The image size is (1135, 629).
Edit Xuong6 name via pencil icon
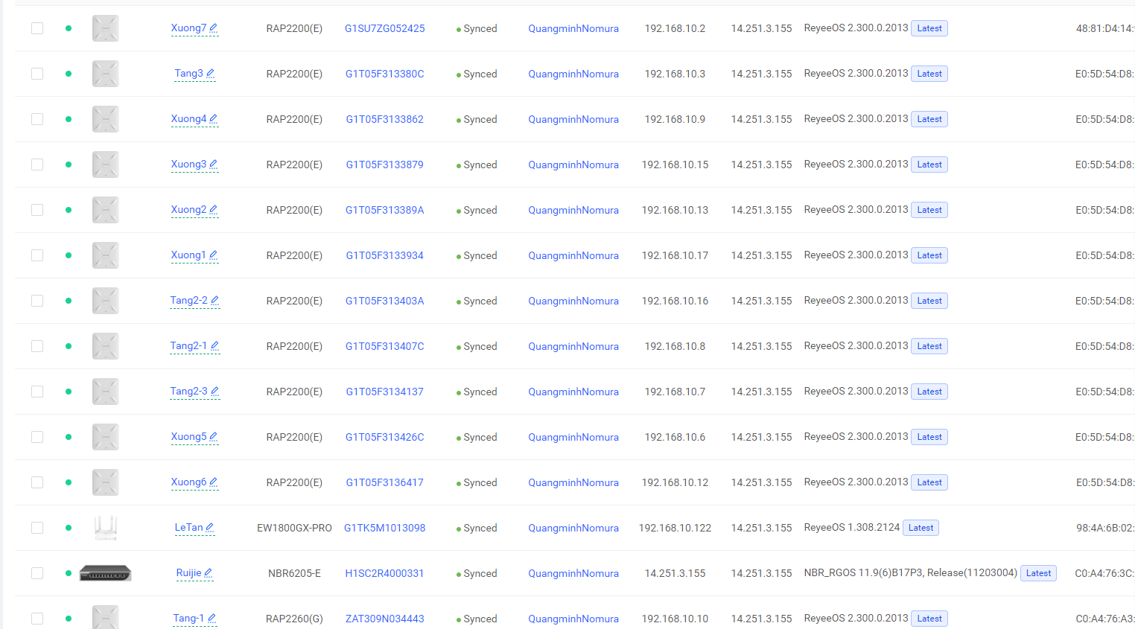click(x=213, y=482)
